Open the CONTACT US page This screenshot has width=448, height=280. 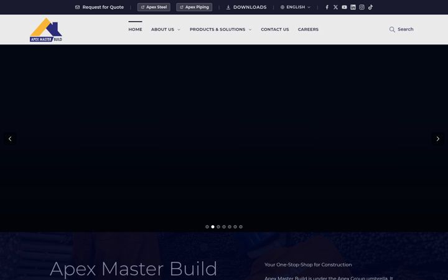coord(275,29)
